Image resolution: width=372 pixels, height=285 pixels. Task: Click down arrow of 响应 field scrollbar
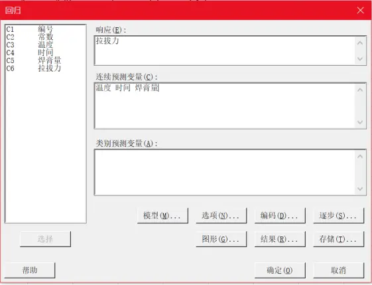pos(360,58)
